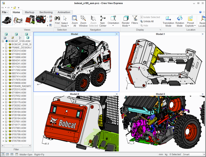This screenshot has height=157, width=206.
Task: Click the help icon at top right
Action: [200, 12]
